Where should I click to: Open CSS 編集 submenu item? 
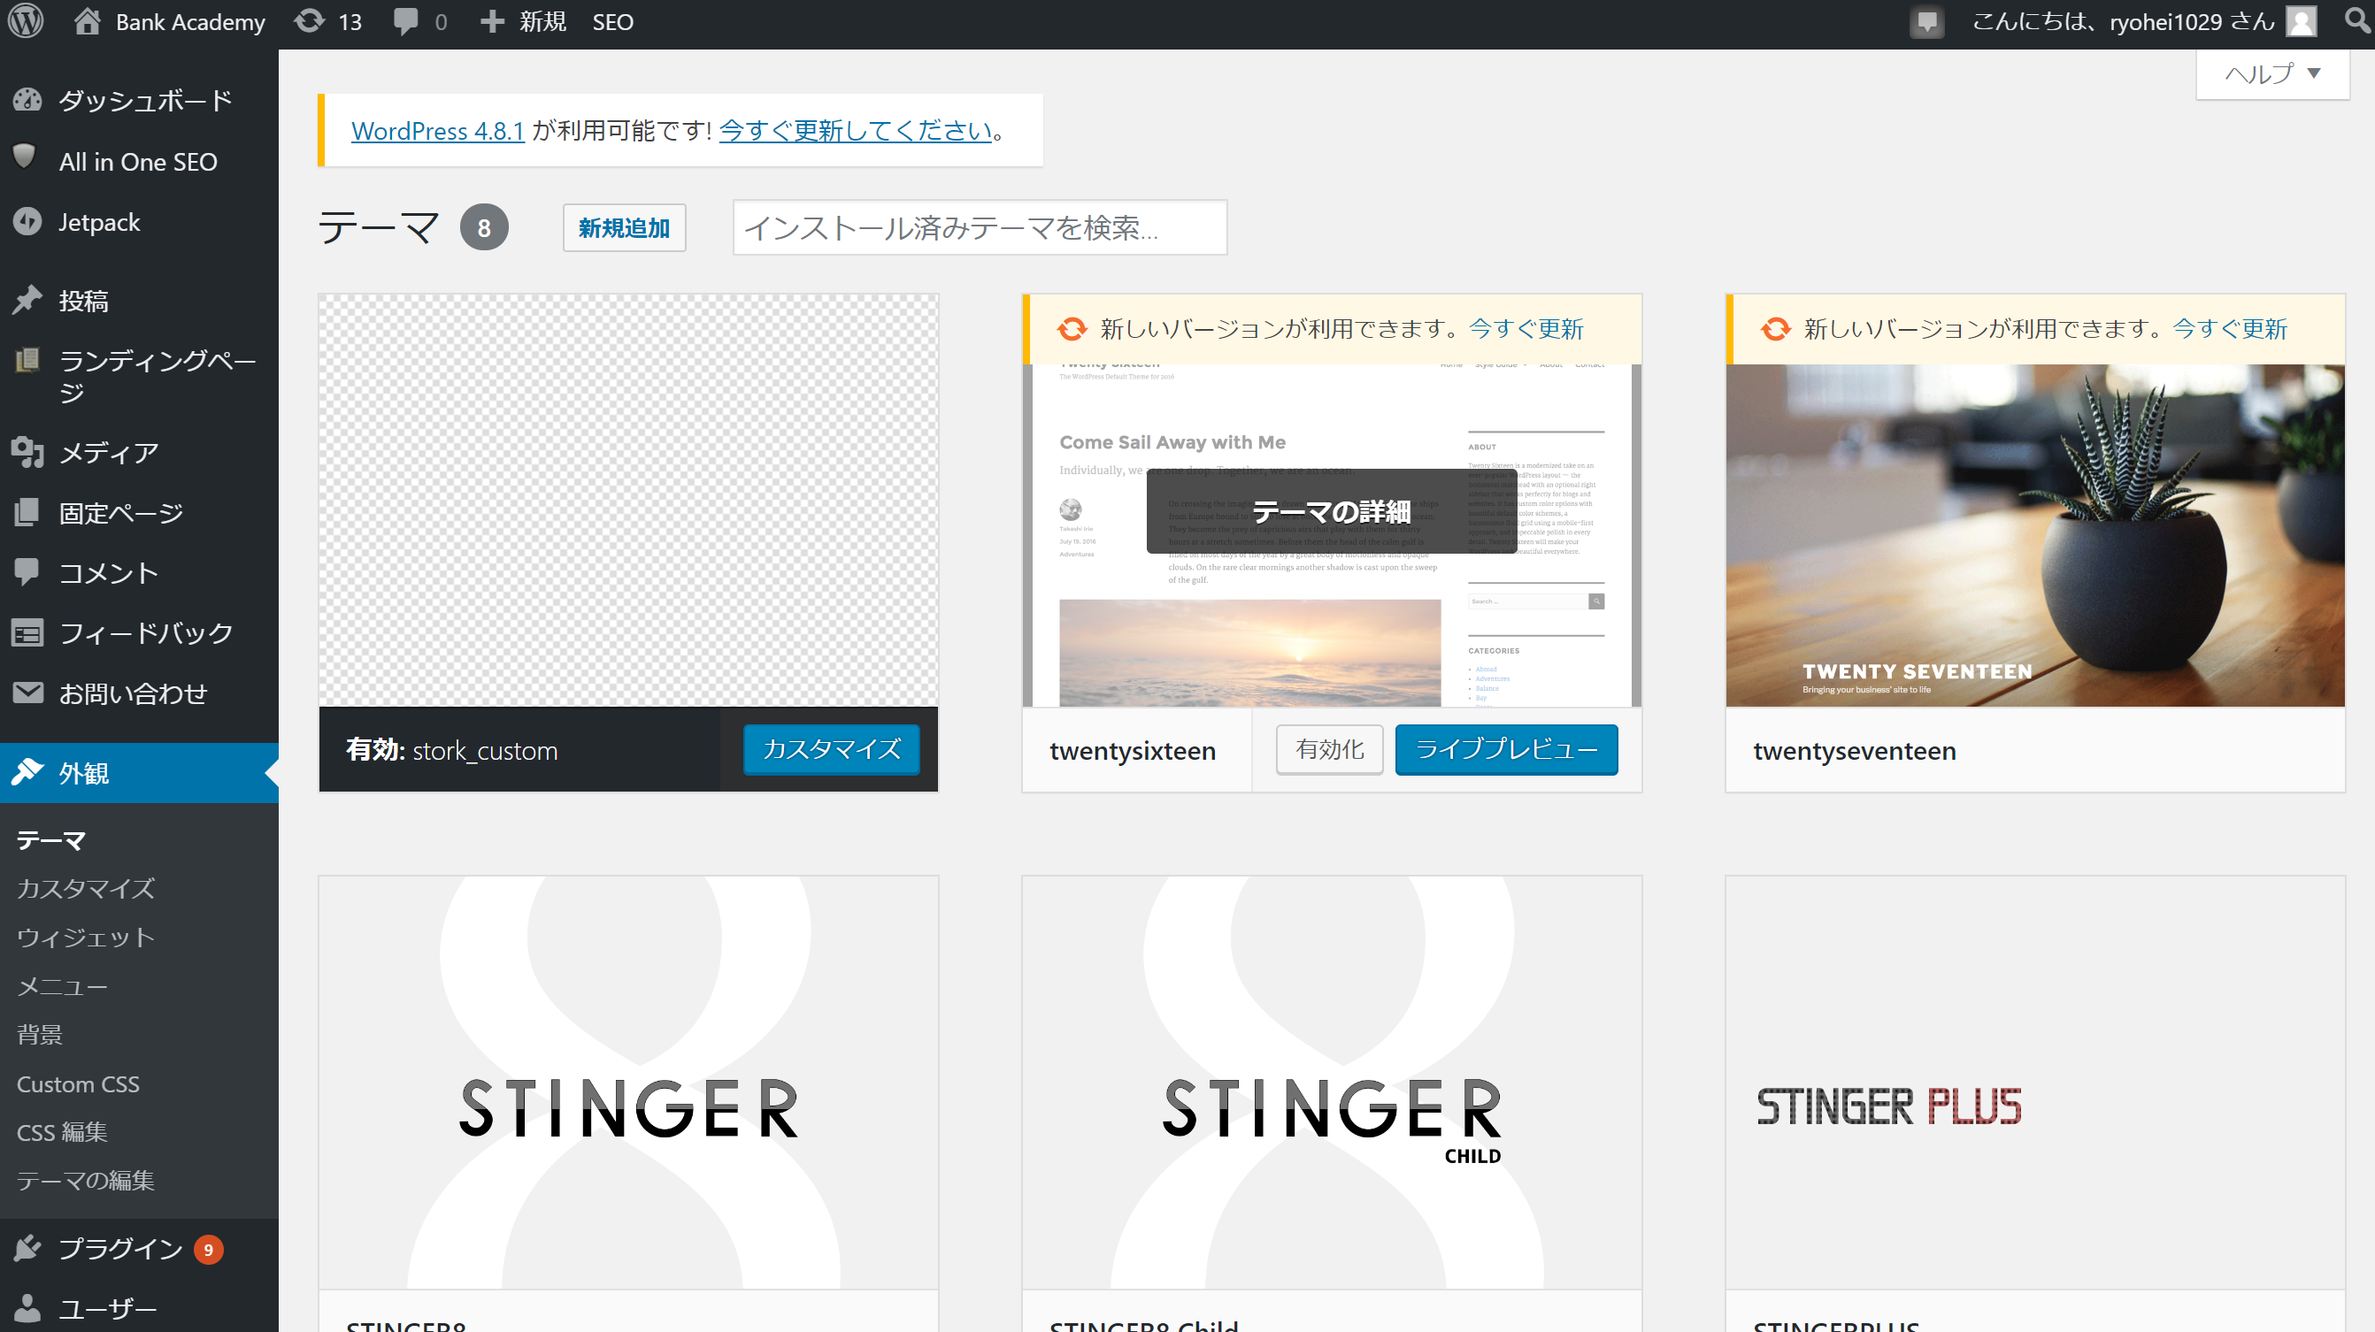(62, 1132)
